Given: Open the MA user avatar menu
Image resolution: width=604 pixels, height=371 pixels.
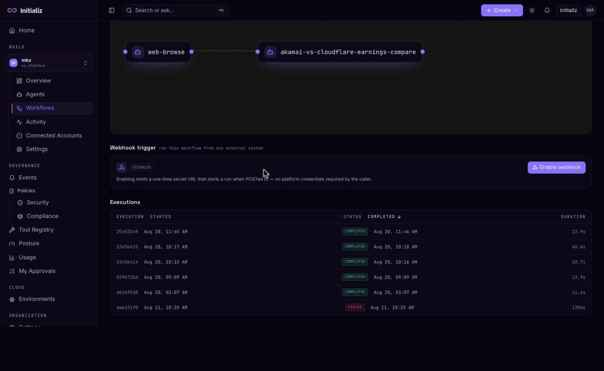Looking at the screenshot, I should pos(591,10).
